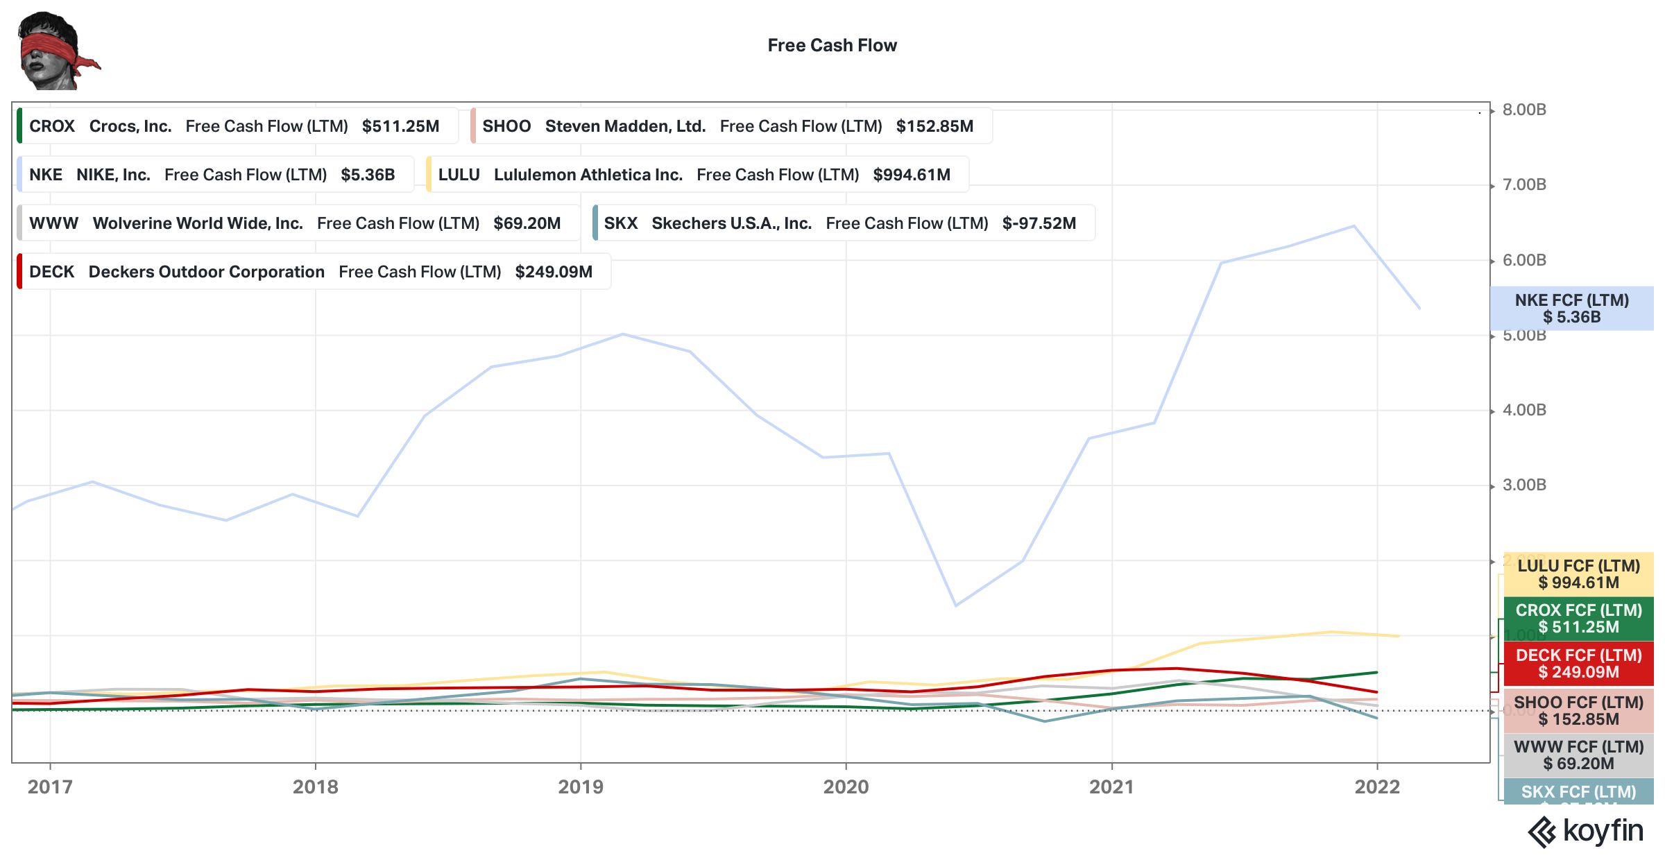Image resolution: width=1665 pixels, height=860 pixels.
Task: Click the SKX FCF (LTM) value tag
Action: click(1578, 791)
